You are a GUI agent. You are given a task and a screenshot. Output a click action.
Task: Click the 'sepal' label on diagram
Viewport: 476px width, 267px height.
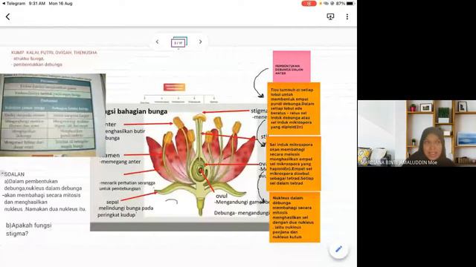[x=112, y=202]
